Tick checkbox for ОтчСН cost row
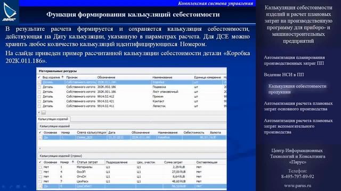Viewport: 341px width, 191px height. tap(40, 177)
